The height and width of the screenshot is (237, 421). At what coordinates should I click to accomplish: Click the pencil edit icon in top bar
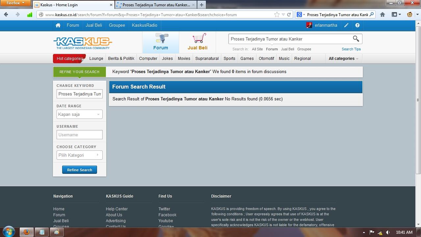point(346,25)
